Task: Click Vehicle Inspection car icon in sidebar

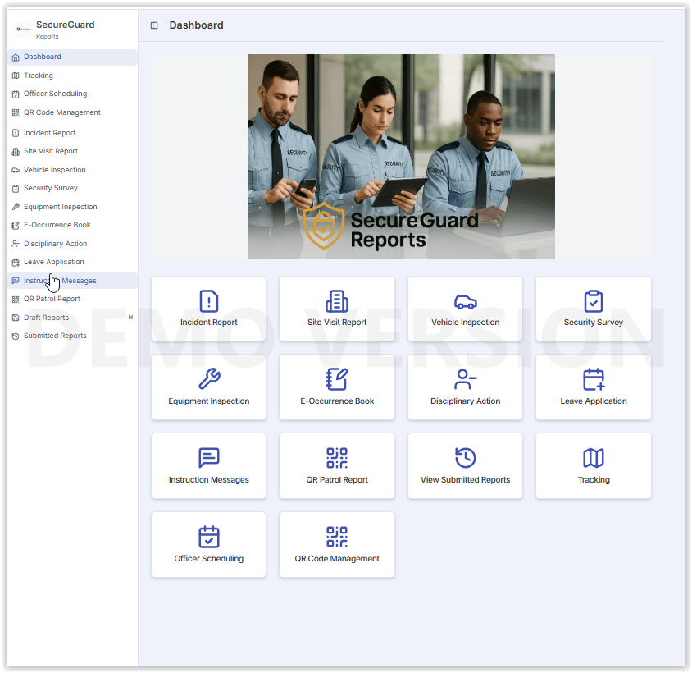Action: (x=16, y=170)
